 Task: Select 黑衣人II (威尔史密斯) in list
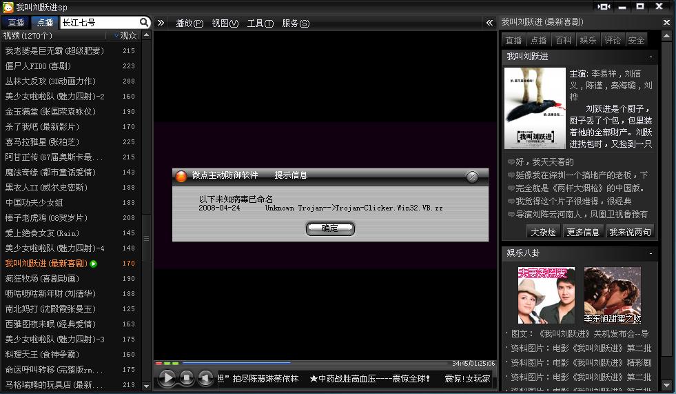(70, 187)
